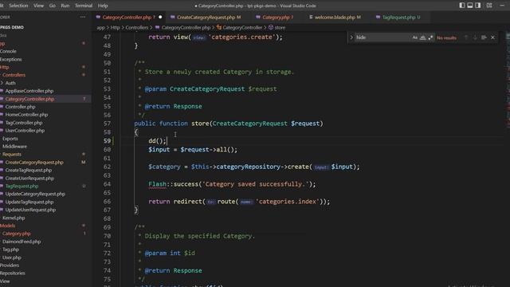Close the find widget
The width and height of the screenshot is (510, 287).
click(x=492, y=37)
